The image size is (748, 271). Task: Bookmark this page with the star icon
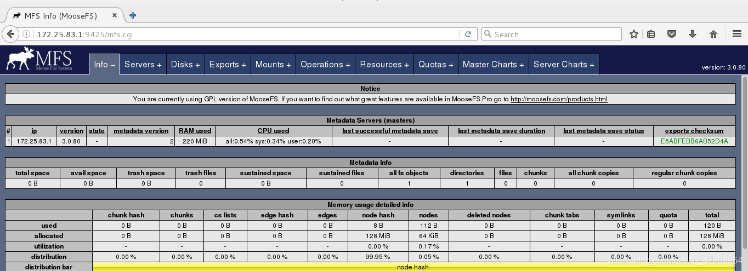click(634, 34)
